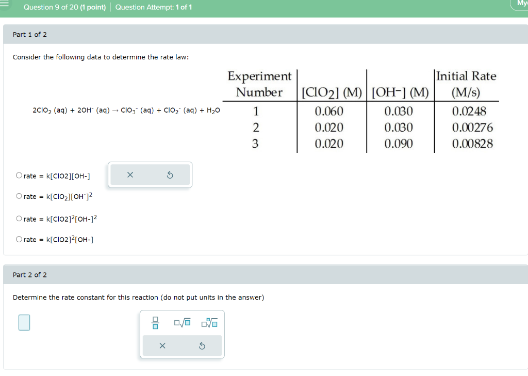The height and width of the screenshot is (376, 528).
Task: Select rate = k[ClO2]²[OH-] option
Action: click(x=19, y=239)
